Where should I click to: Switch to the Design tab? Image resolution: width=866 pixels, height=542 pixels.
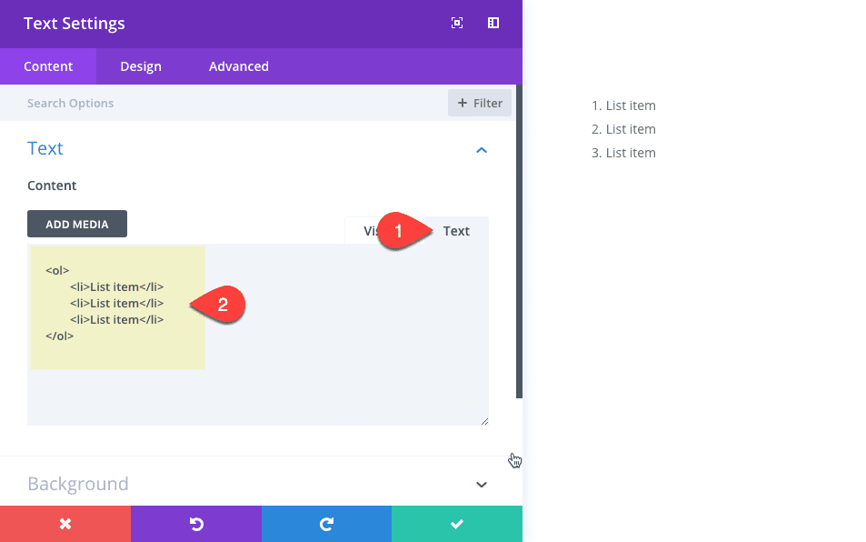tap(140, 65)
